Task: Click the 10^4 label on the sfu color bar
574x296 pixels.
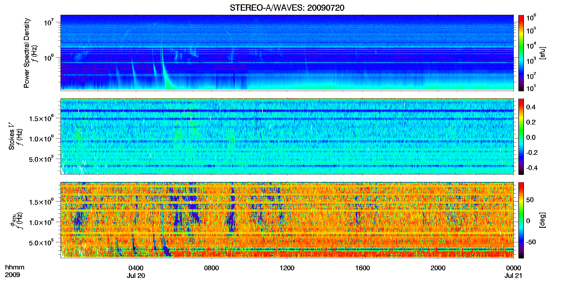Action: pyautogui.click(x=531, y=45)
